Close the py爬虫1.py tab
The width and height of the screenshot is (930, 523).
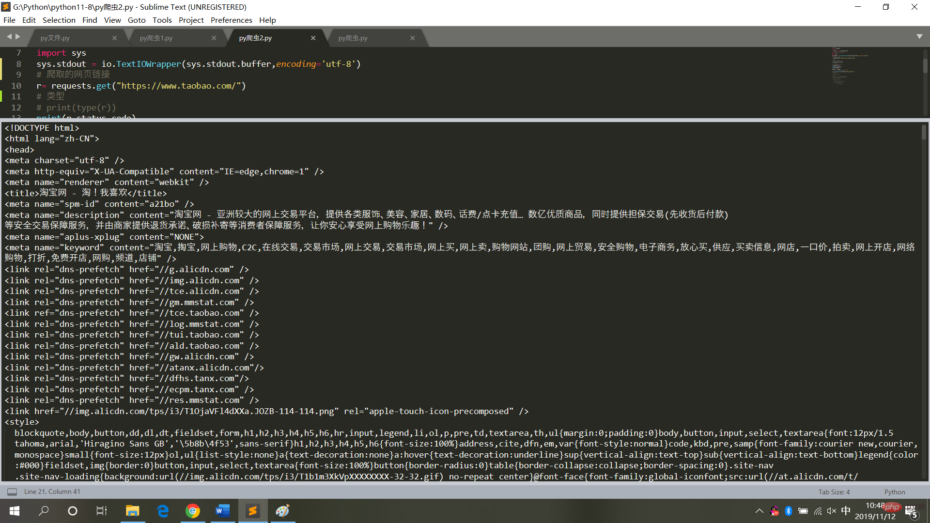[x=214, y=38]
